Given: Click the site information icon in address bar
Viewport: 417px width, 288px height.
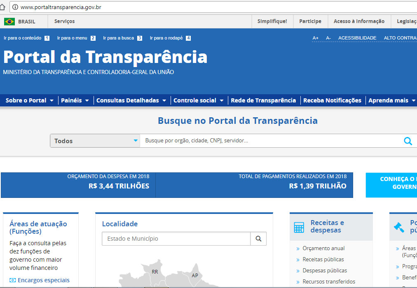Looking at the screenshot, I should tap(15, 7).
